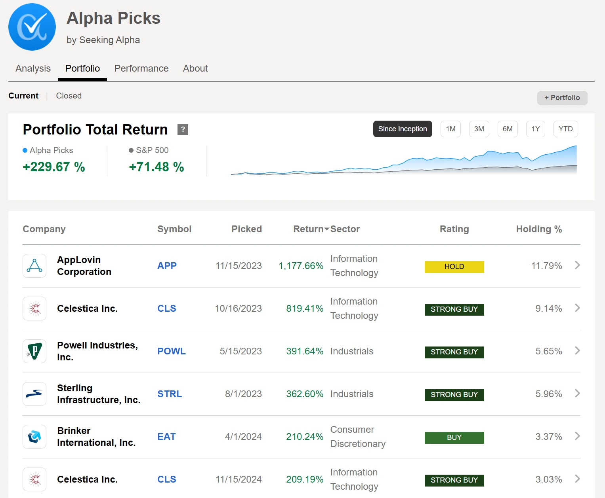Click the question mark help icon

click(183, 129)
